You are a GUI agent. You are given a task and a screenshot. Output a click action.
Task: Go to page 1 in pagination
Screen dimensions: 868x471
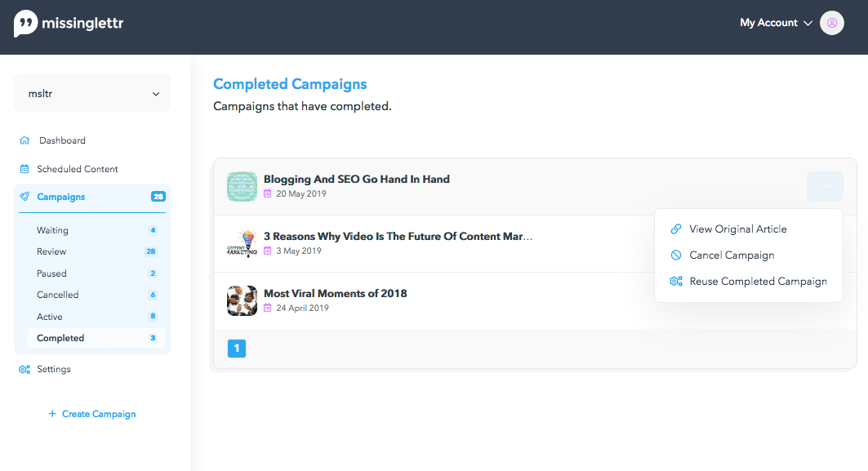(236, 348)
